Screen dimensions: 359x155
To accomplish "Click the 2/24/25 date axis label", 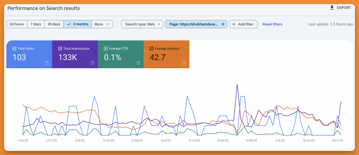I will point(137,140).
